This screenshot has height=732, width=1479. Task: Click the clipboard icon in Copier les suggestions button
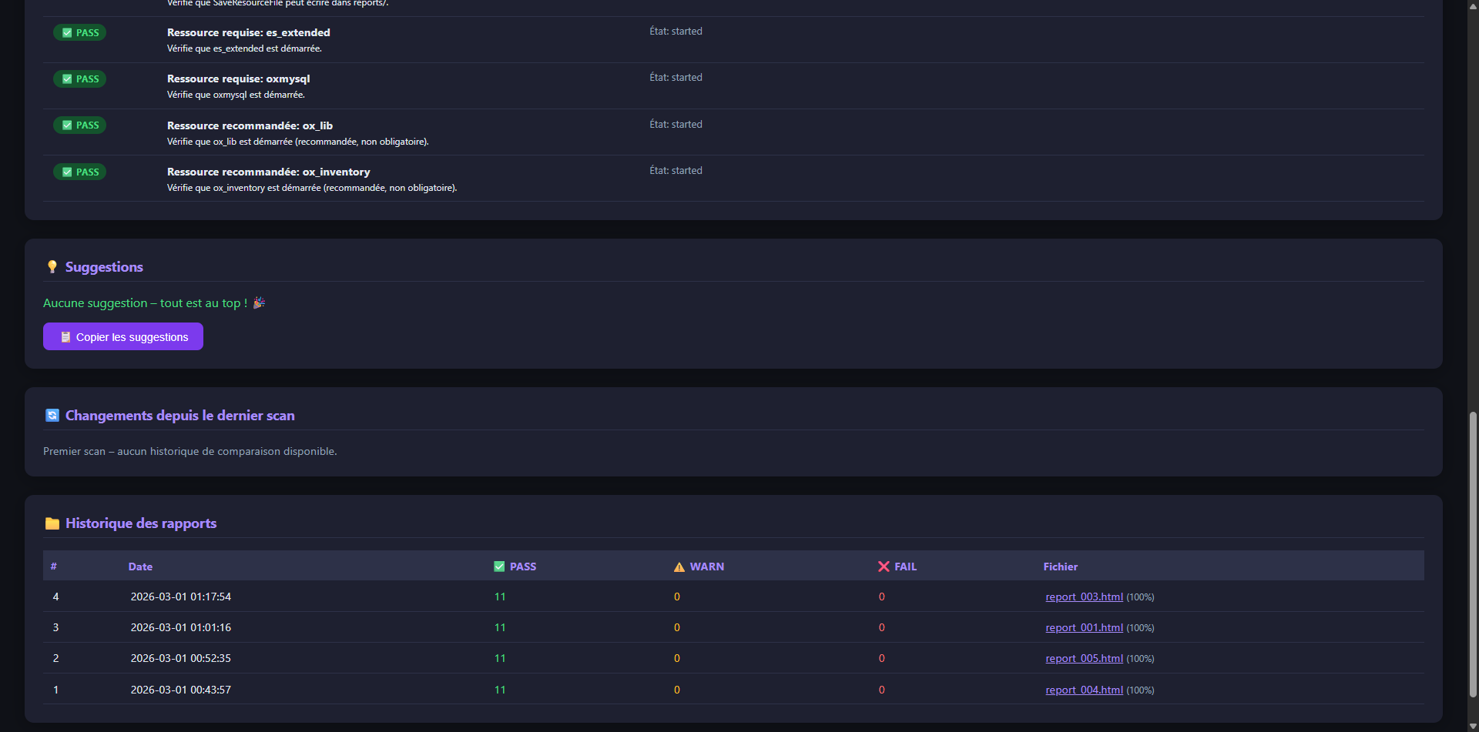65,336
